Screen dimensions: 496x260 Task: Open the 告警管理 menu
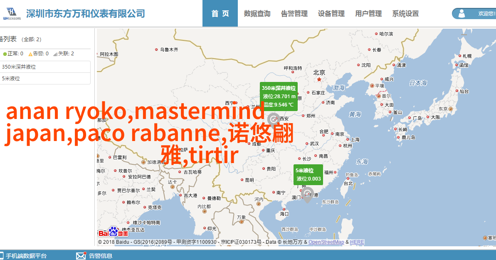coord(294,14)
